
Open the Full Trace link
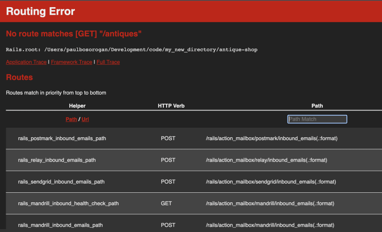coord(108,62)
